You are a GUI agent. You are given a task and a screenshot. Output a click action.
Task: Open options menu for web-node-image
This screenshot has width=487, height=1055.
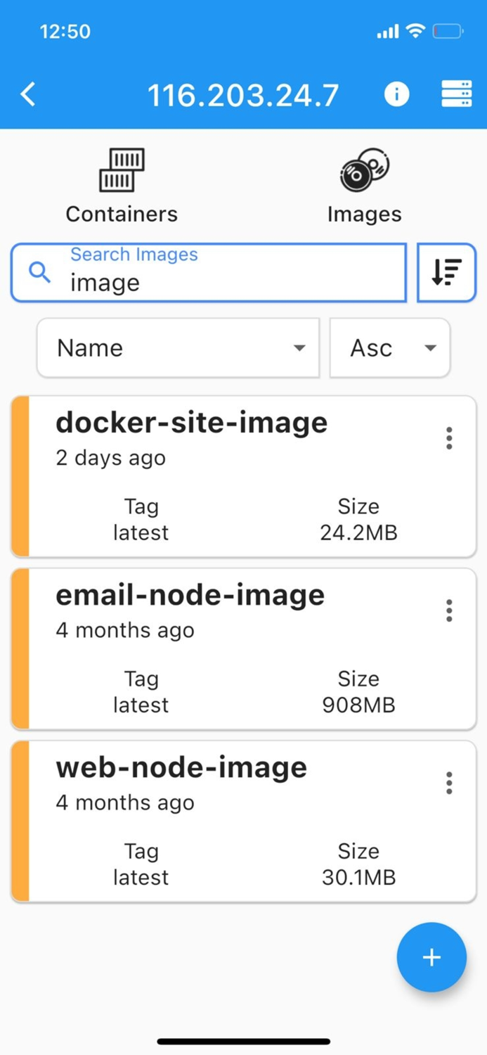[x=448, y=783]
